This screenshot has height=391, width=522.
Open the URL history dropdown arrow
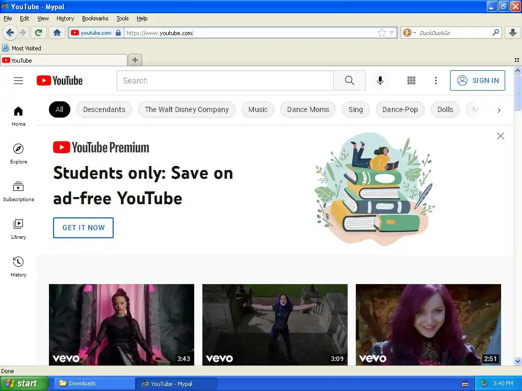[392, 33]
